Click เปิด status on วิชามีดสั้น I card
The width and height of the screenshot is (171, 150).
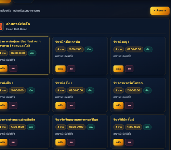pyautogui.click(x=90, y=90)
